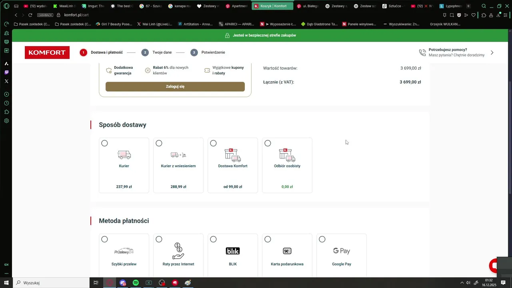The image size is (512, 288).
Task: Open Twitch in the browser sidebar
Action: [6, 72]
